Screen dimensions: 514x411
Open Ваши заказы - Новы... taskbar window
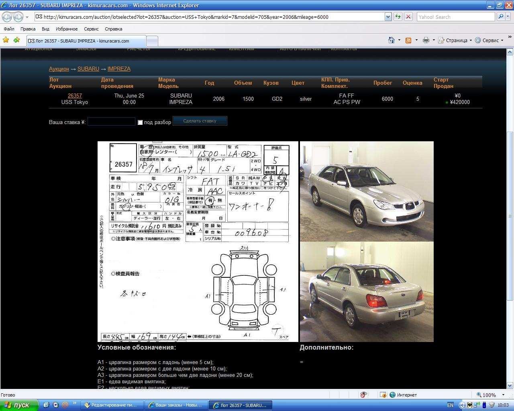click(176, 405)
